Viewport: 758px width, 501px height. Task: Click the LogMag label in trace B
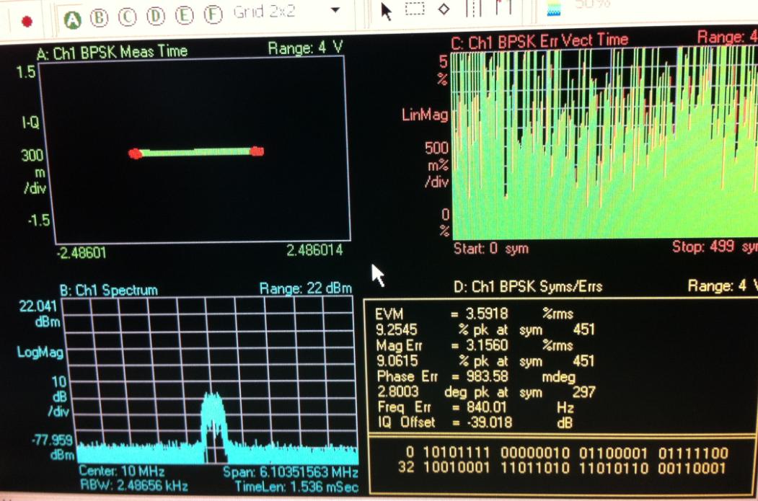[x=40, y=353]
